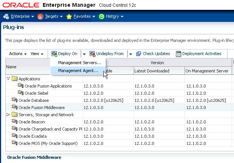Image resolution: width=234 pixels, height=163 pixels.
Task: Open the Targets menu
Action: click(x=54, y=16)
